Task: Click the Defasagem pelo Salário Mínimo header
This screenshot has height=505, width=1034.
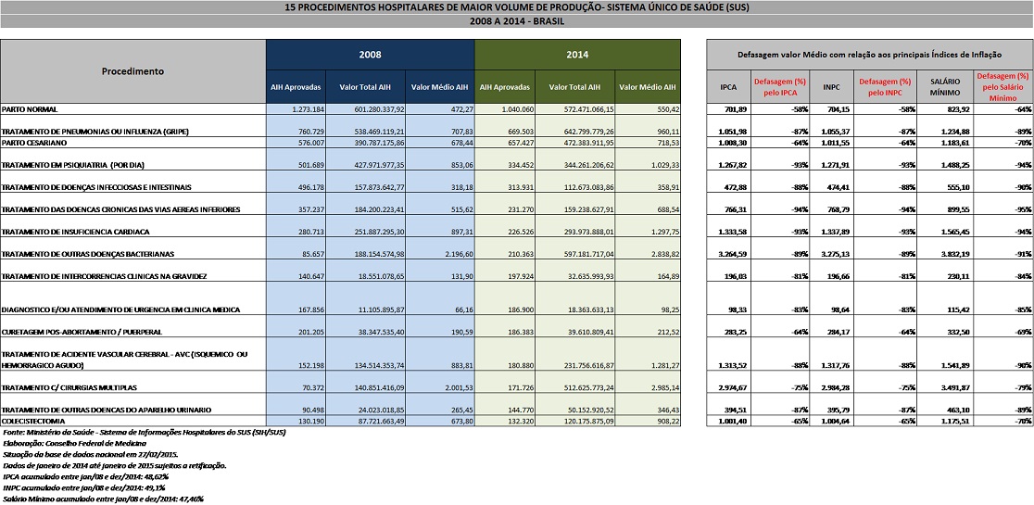Action: click(1002, 87)
